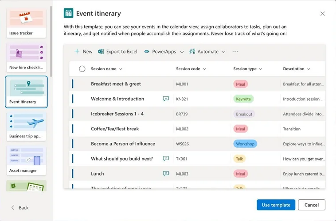
Task: Select the New hire checklist template thumbnail
Action: (26, 57)
